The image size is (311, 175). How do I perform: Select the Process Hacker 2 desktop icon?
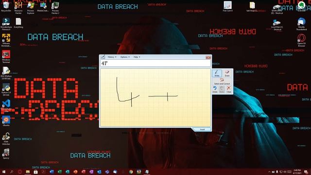coord(55,8)
